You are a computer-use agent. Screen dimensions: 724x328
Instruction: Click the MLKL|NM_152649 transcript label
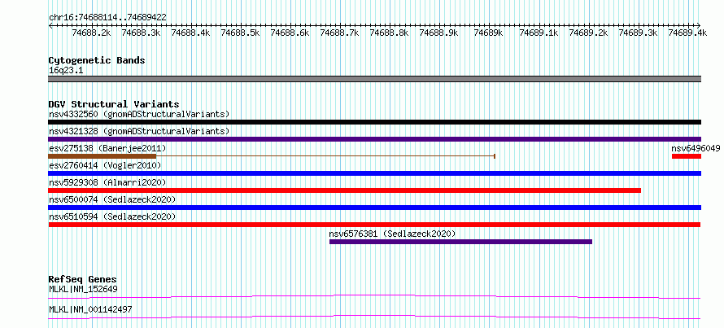click(83, 290)
